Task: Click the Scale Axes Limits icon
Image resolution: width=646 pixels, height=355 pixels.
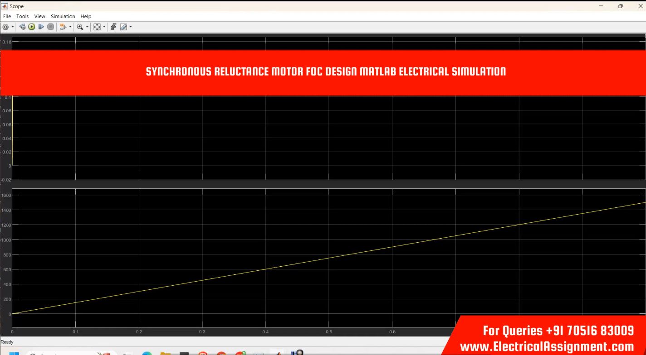Action: [97, 27]
